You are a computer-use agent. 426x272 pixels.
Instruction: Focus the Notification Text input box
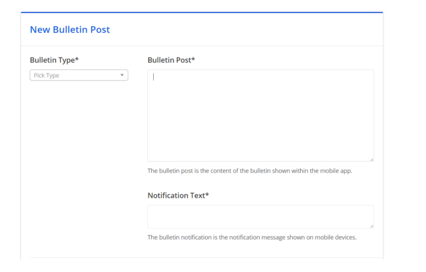[x=260, y=217]
